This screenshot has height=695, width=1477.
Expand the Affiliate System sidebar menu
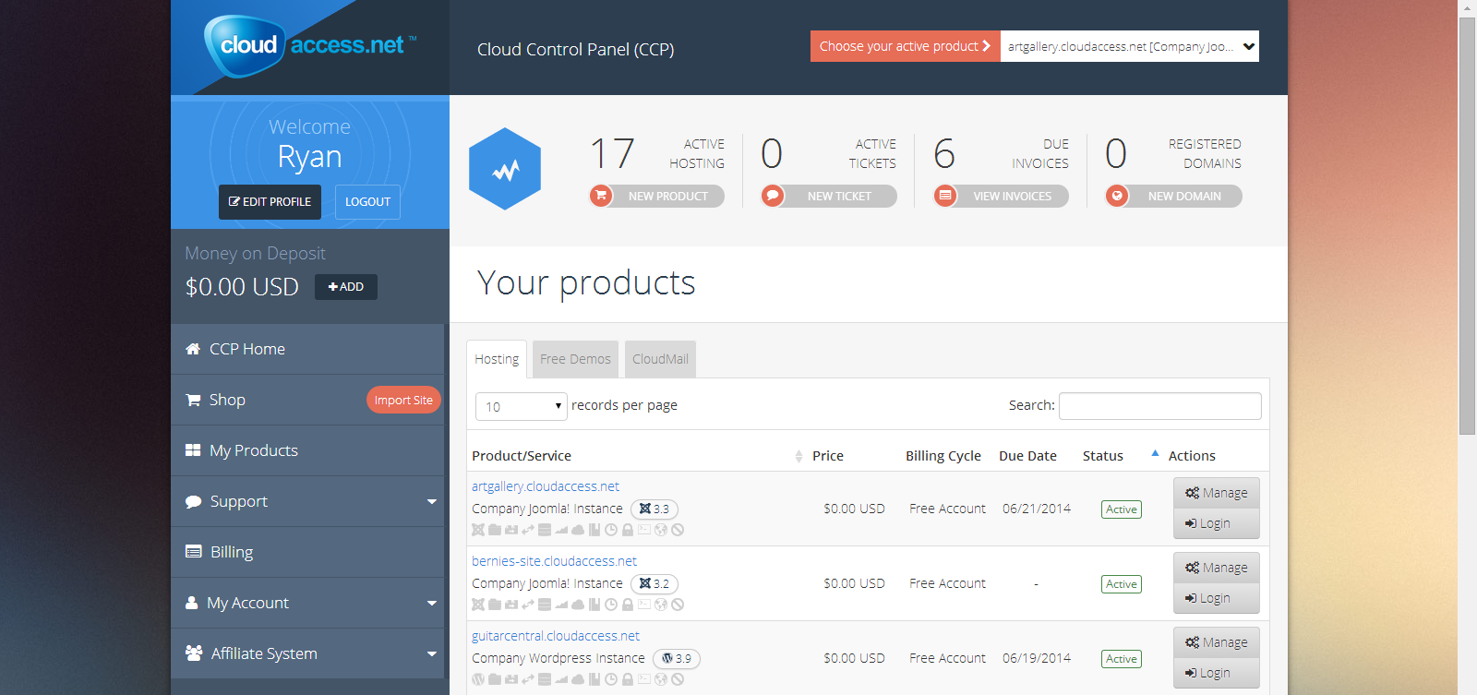point(307,653)
